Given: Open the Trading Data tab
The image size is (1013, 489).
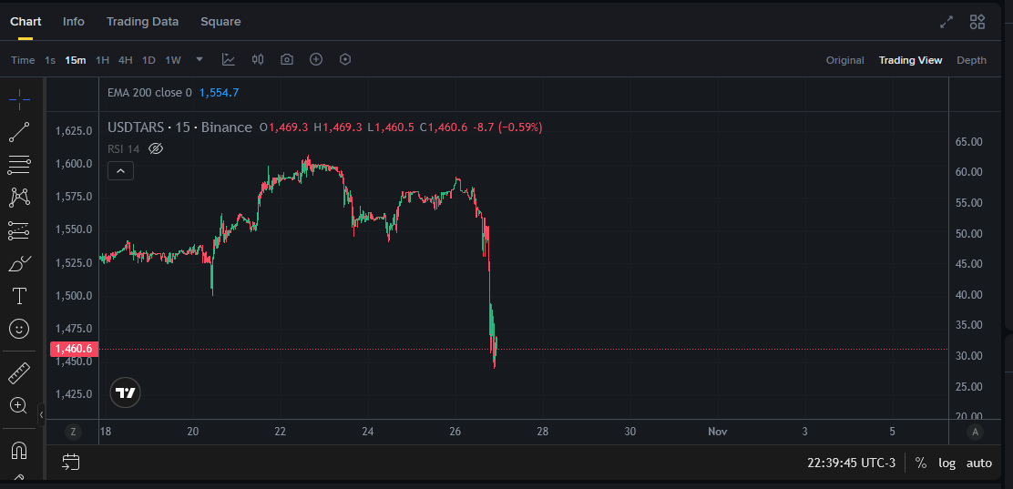Looking at the screenshot, I should pos(142,21).
